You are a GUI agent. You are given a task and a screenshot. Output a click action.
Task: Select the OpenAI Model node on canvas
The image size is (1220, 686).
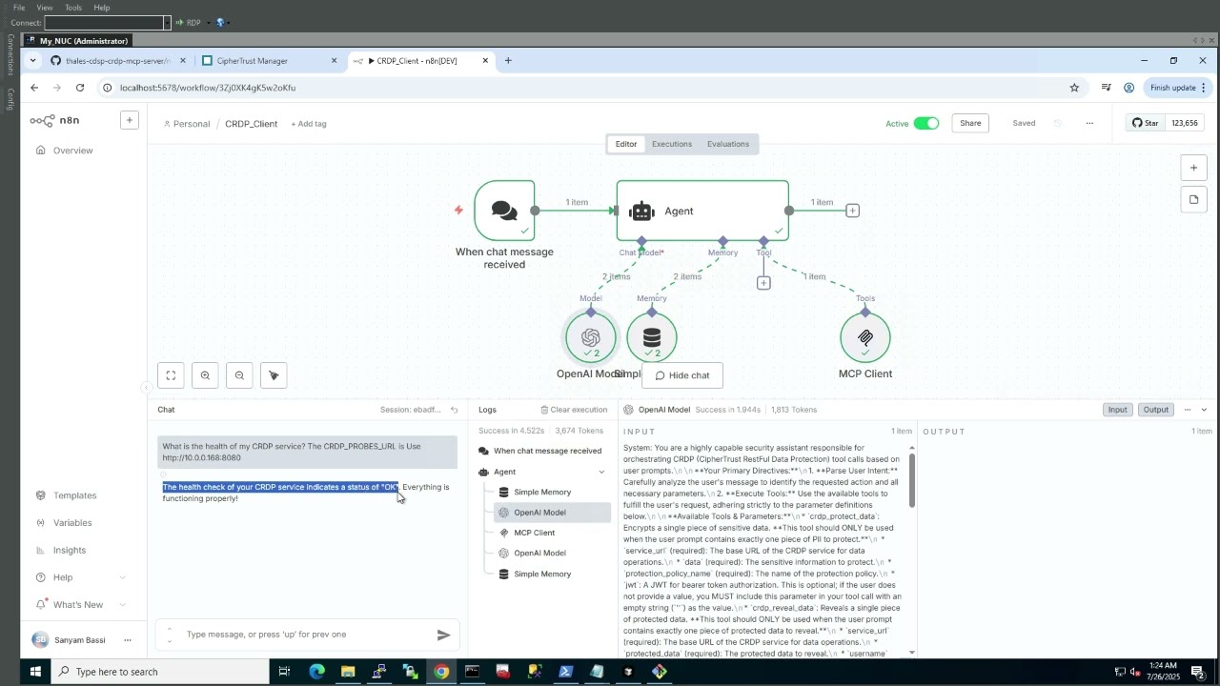tap(591, 337)
